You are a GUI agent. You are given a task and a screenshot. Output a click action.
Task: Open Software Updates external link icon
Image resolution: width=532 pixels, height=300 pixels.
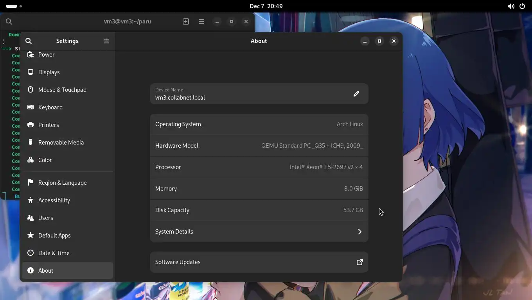click(x=360, y=262)
